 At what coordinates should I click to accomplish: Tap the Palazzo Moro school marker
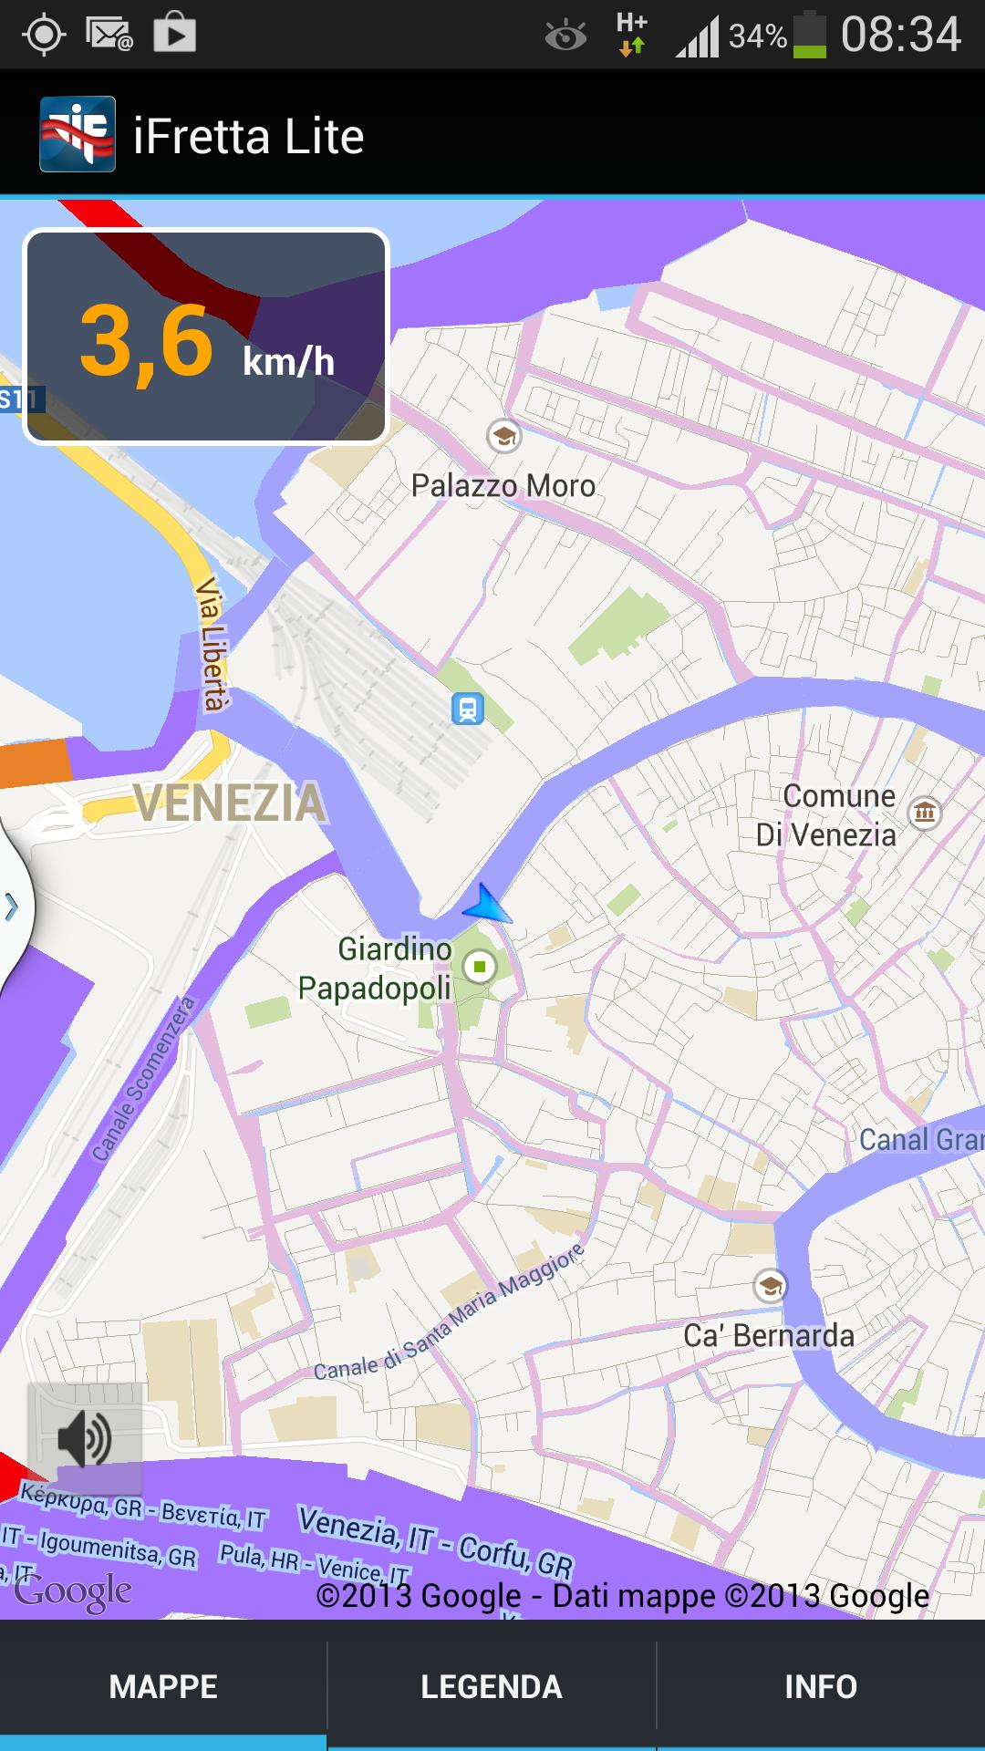click(x=503, y=436)
